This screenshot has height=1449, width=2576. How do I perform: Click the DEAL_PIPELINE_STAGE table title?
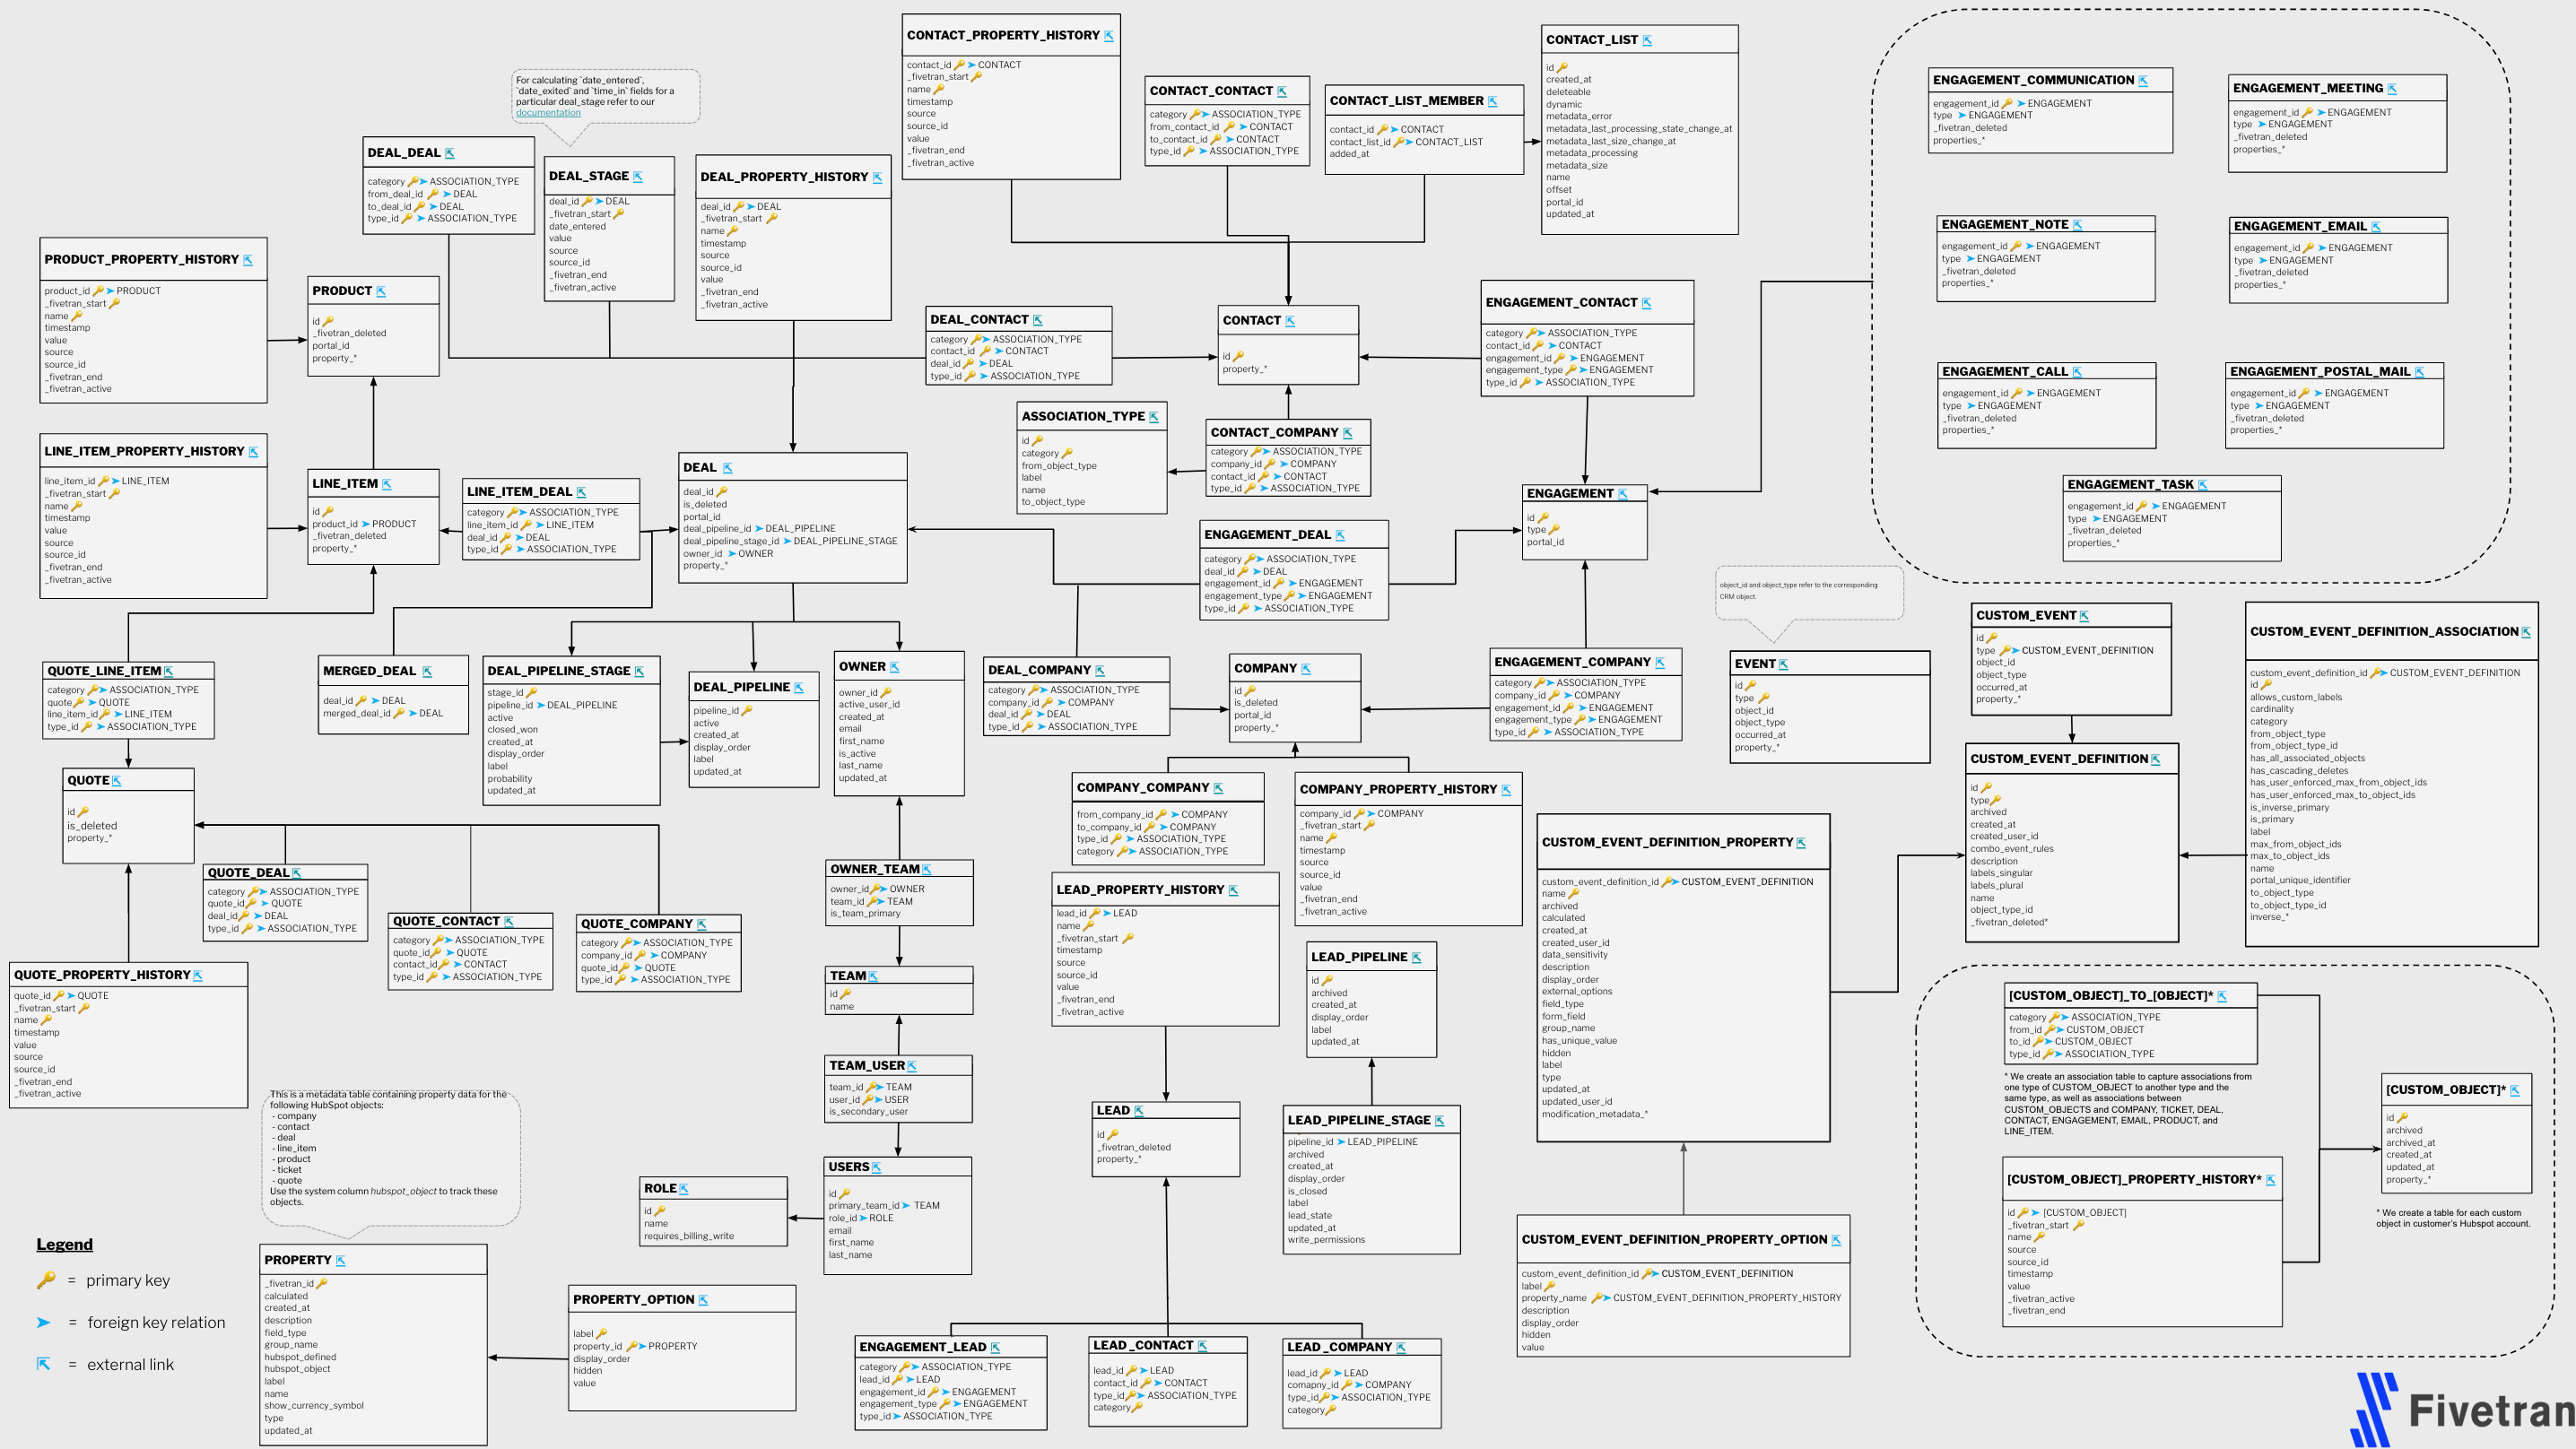click(x=558, y=671)
